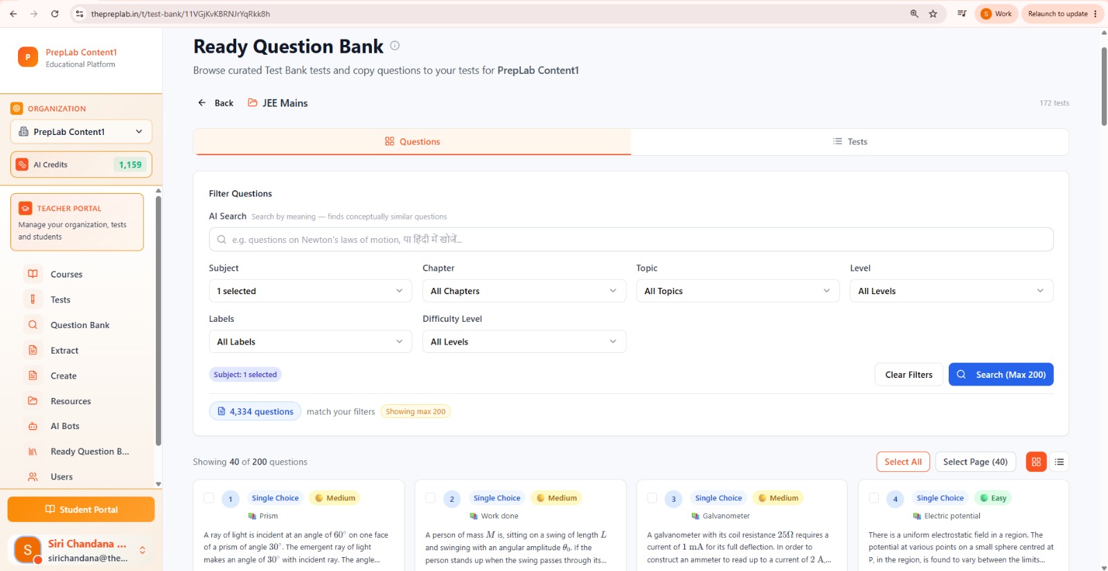This screenshot has height=571, width=1108.
Task: Open Extract in the sidebar
Action: coord(64,350)
